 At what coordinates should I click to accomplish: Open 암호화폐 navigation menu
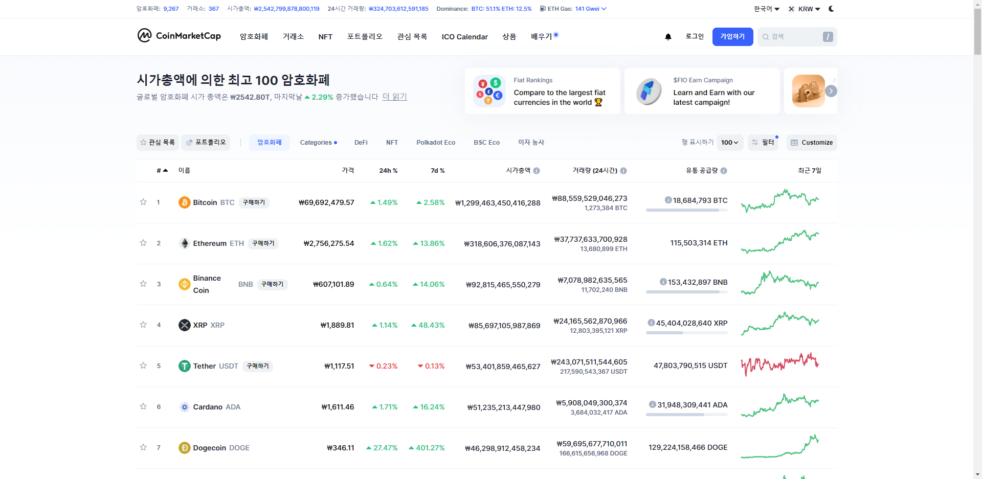(254, 37)
